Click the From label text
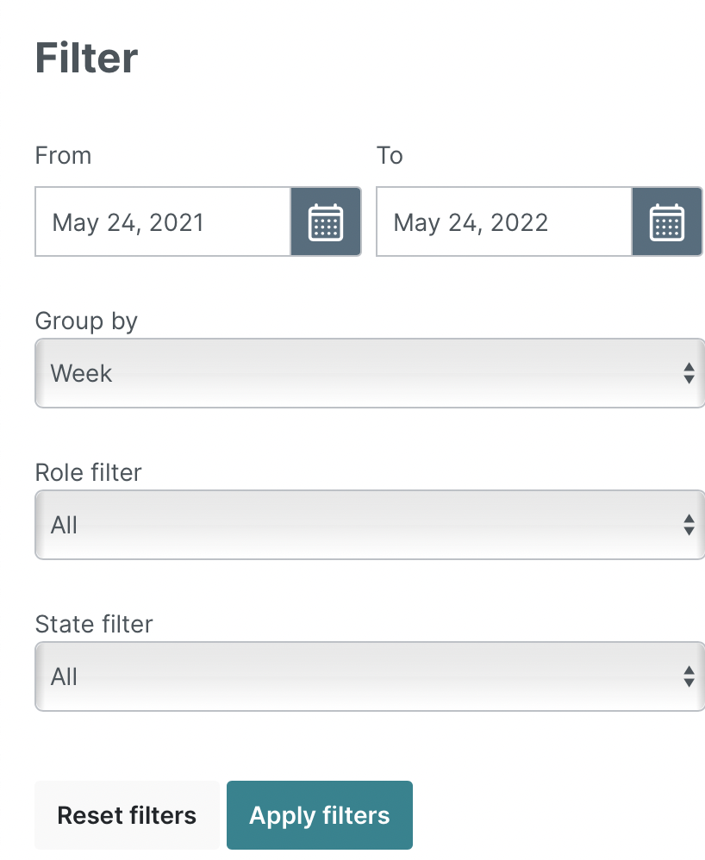705x860 pixels. click(x=63, y=155)
